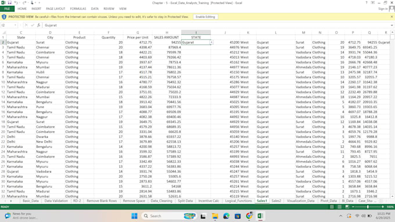Click the zoom out minus button
This screenshot has height=222, width=395.
click(353, 207)
